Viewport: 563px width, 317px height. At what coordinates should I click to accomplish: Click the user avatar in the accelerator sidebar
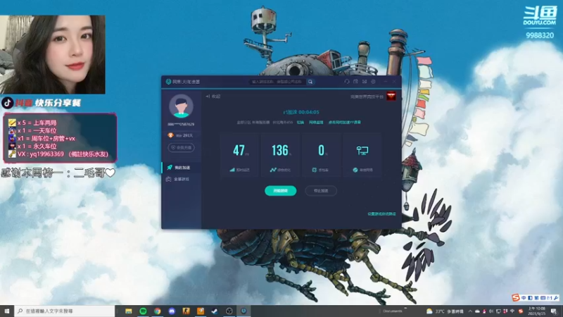pos(181,106)
